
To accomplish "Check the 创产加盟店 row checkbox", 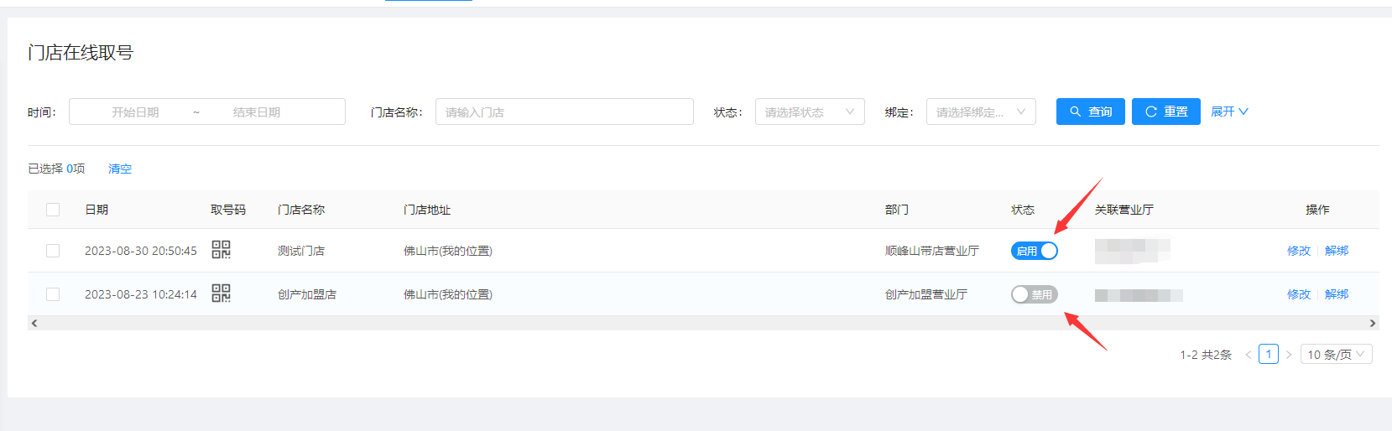I will click(x=53, y=294).
